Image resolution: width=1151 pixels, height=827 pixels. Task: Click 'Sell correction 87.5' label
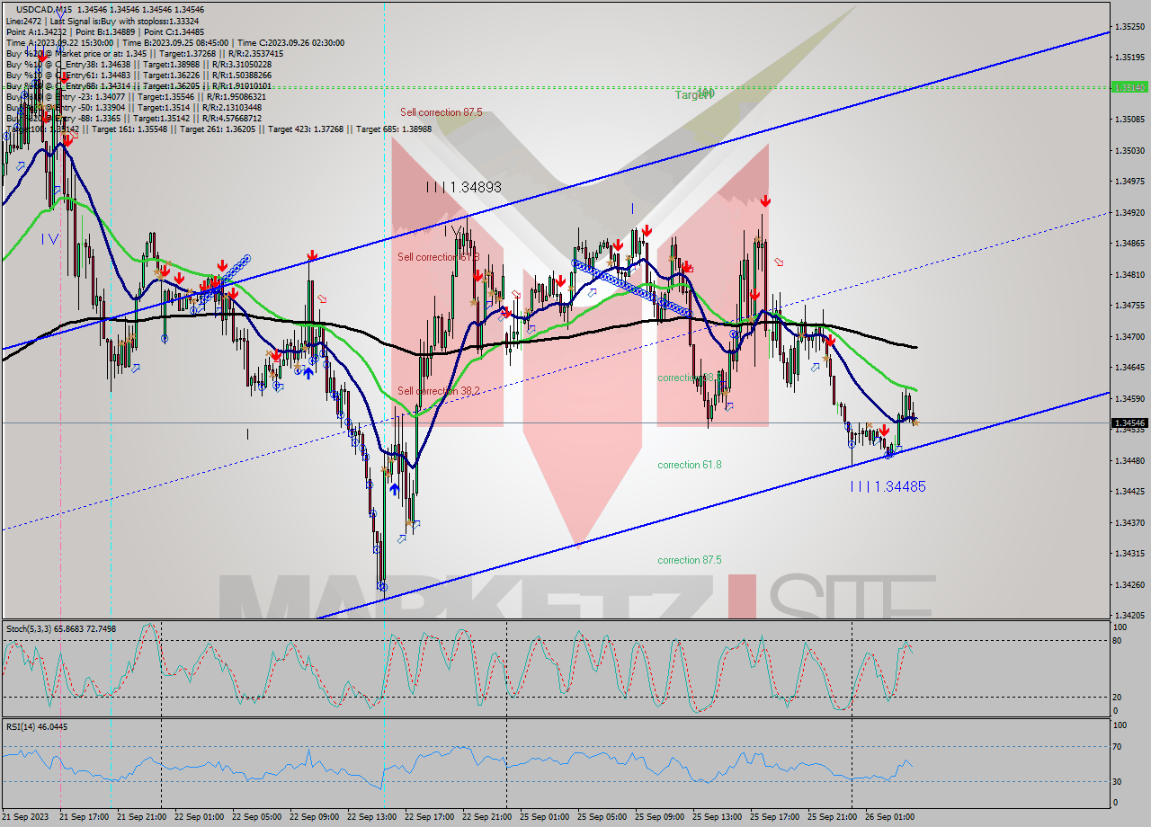coord(441,112)
